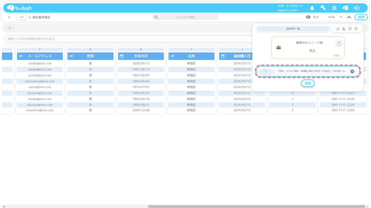Click birthdate cell 1991/06/13

141,69
